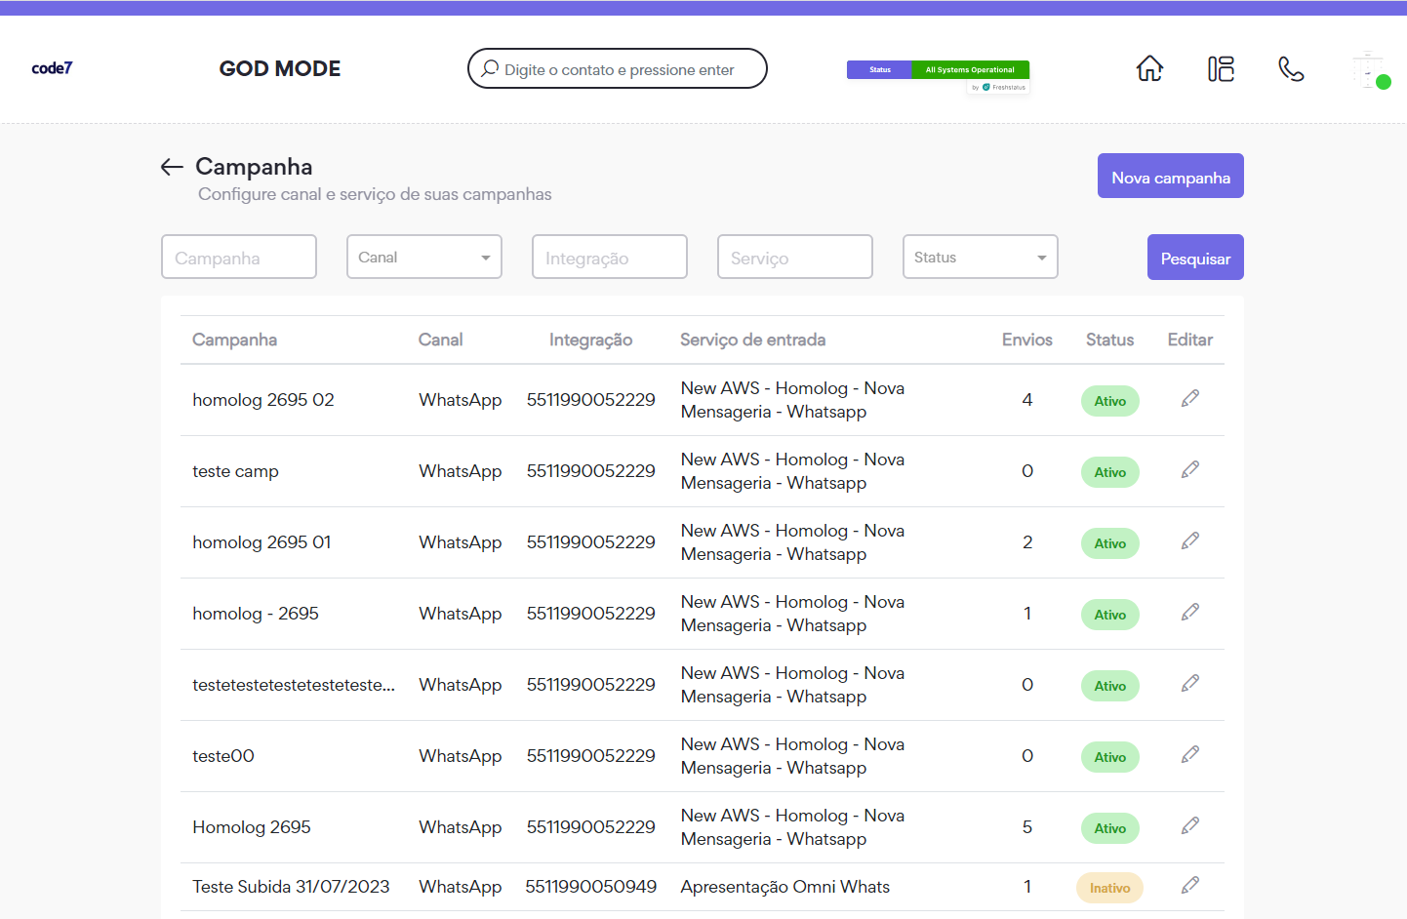Click the Nova campanha button
Viewport: 1407px width, 919px height.
click(1171, 176)
